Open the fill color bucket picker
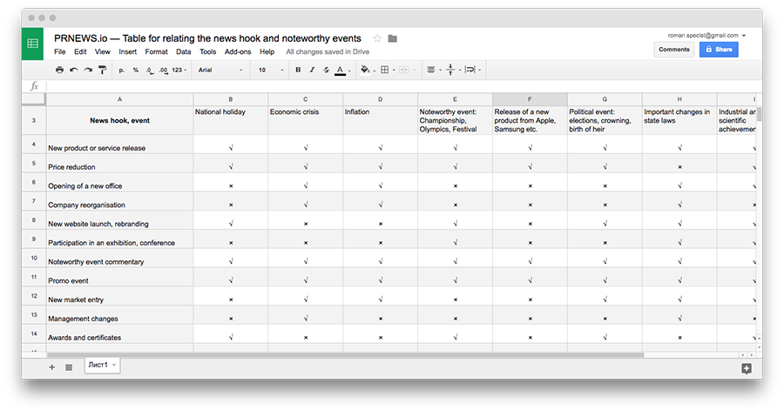 tap(368, 70)
